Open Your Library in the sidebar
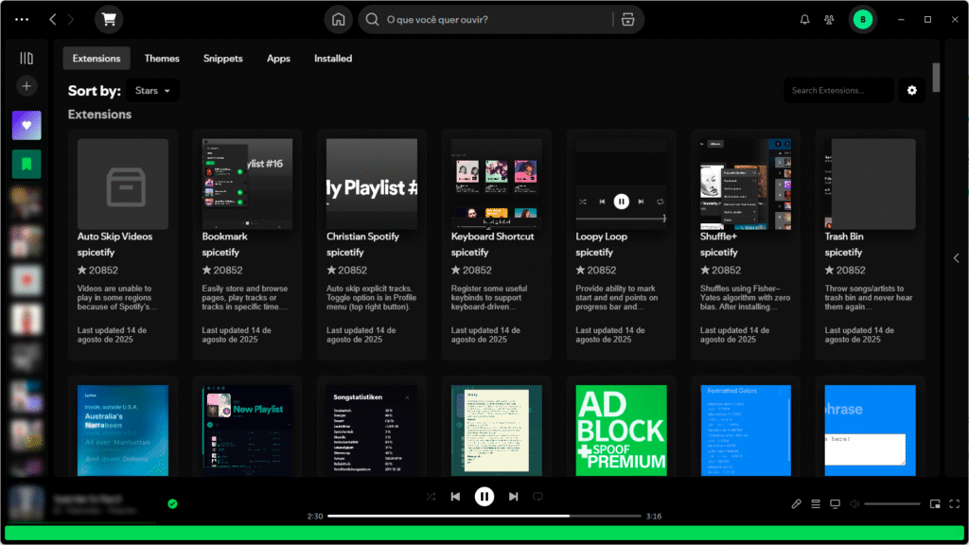Screen dimensions: 969x545 click(x=26, y=58)
